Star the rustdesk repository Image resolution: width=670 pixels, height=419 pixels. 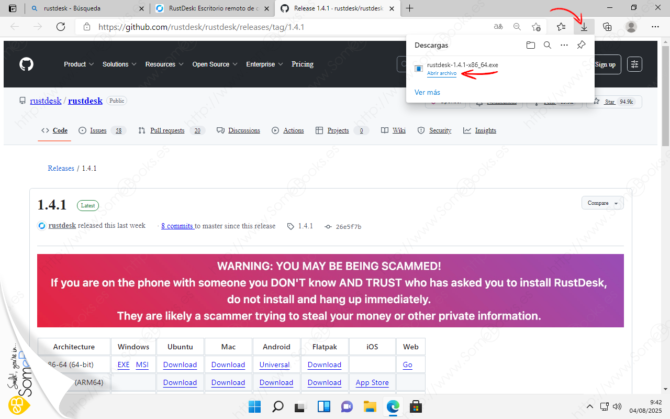pyautogui.click(x=614, y=102)
